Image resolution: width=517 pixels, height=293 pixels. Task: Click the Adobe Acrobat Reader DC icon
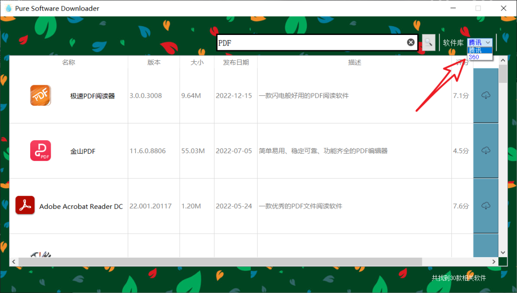tap(25, 205)
